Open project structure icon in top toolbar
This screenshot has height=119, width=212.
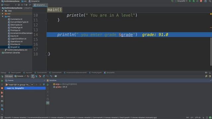coord(205,1)
